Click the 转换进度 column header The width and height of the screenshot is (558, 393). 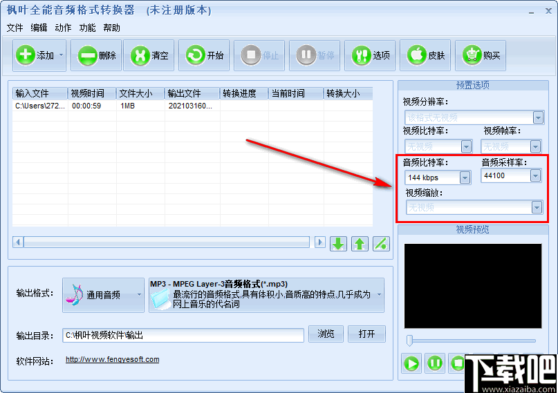point(244,93)
